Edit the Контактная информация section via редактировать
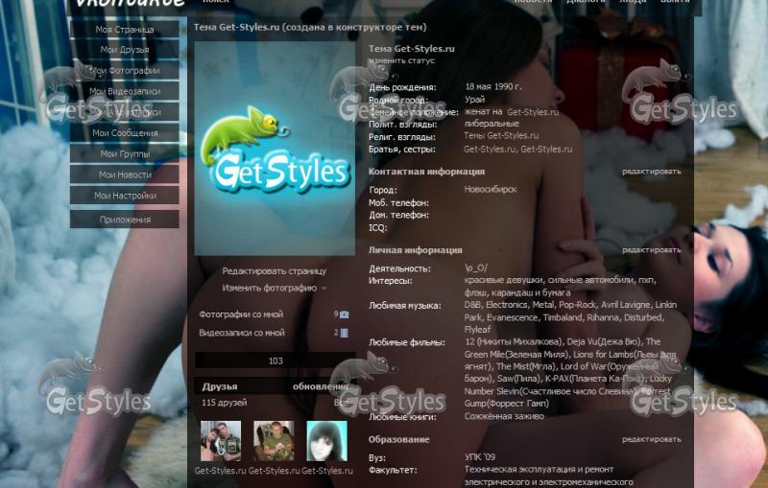The height and width of the screenshot is (488, 768). click(x=652, y=172)
